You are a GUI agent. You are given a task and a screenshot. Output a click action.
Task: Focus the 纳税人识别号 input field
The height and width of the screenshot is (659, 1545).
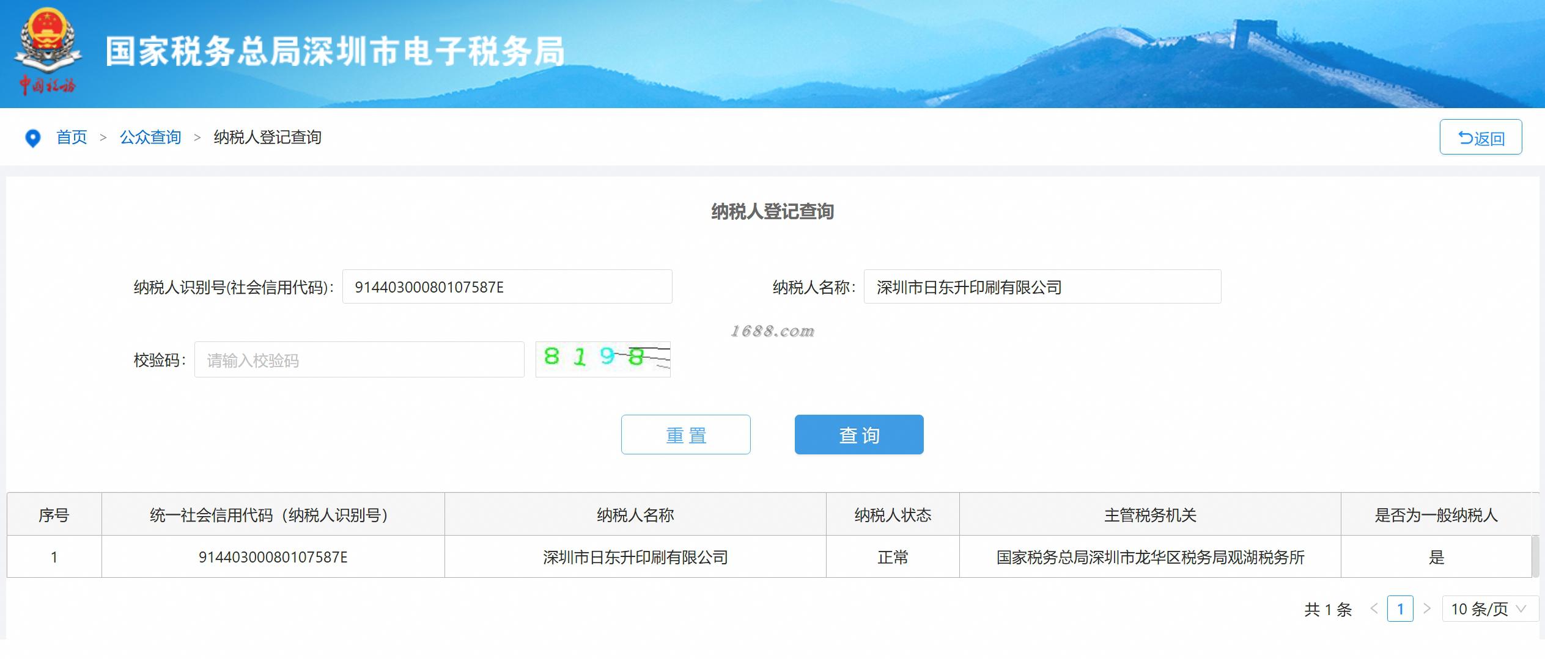(507, 286)
